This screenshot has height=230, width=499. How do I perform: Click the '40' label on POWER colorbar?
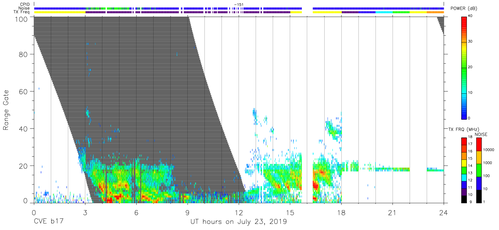coord(471,16)
